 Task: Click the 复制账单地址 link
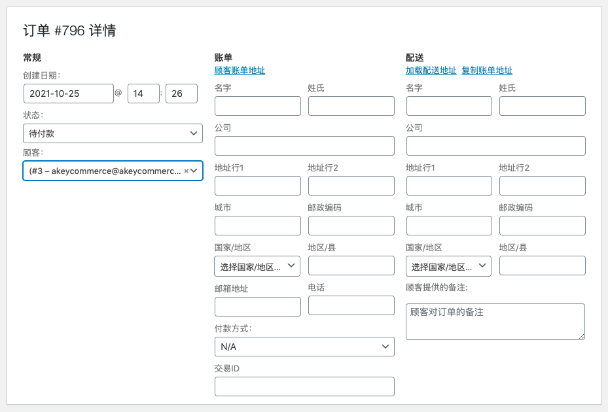(x=487, y=71)
